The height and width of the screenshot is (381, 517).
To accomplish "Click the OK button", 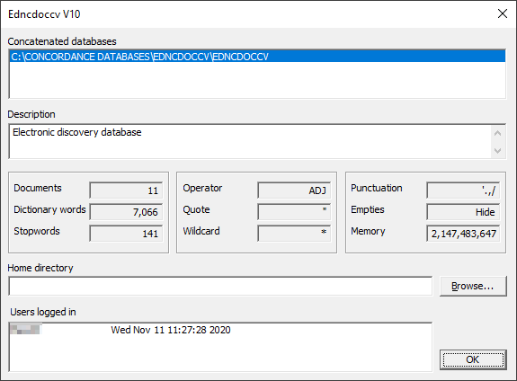I will coord(473,359).
